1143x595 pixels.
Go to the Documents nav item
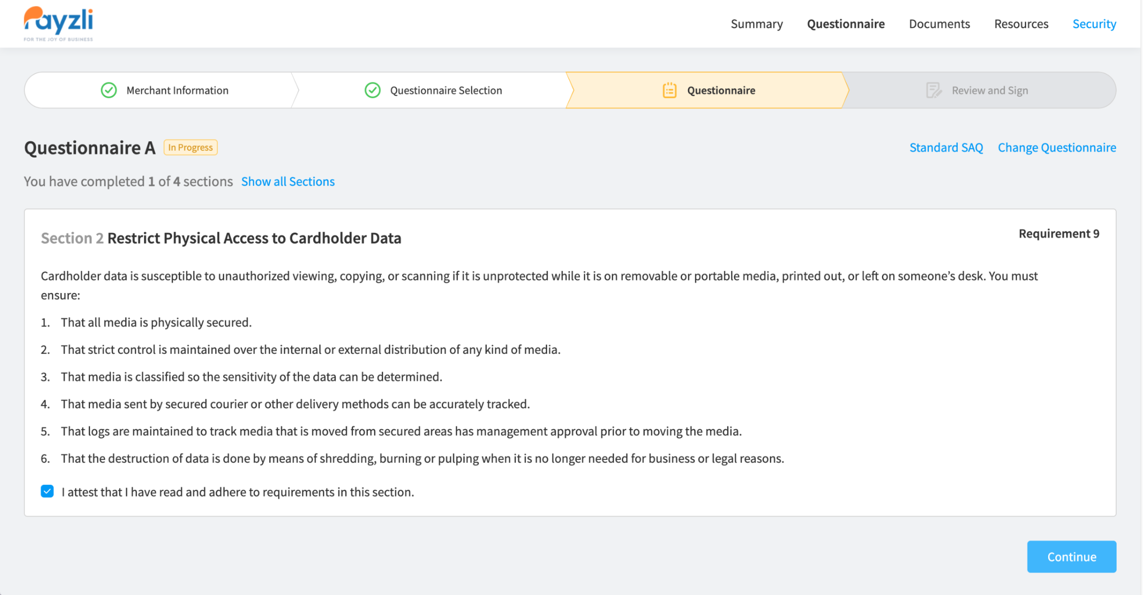tap(939, 24)
